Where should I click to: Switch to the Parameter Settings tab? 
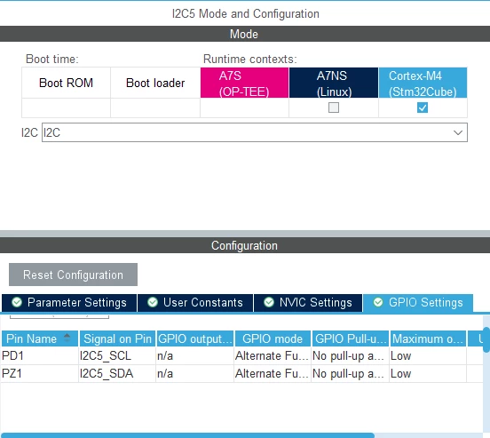[69, 303]
